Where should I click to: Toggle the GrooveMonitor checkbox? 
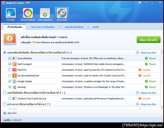tap(10, 58)
